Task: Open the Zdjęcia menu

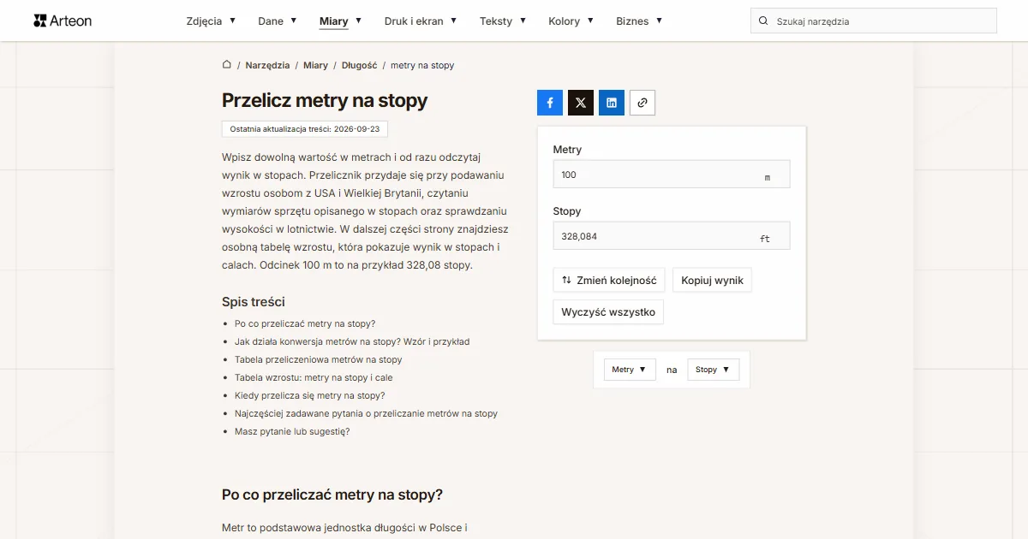Action: [211, 21]
